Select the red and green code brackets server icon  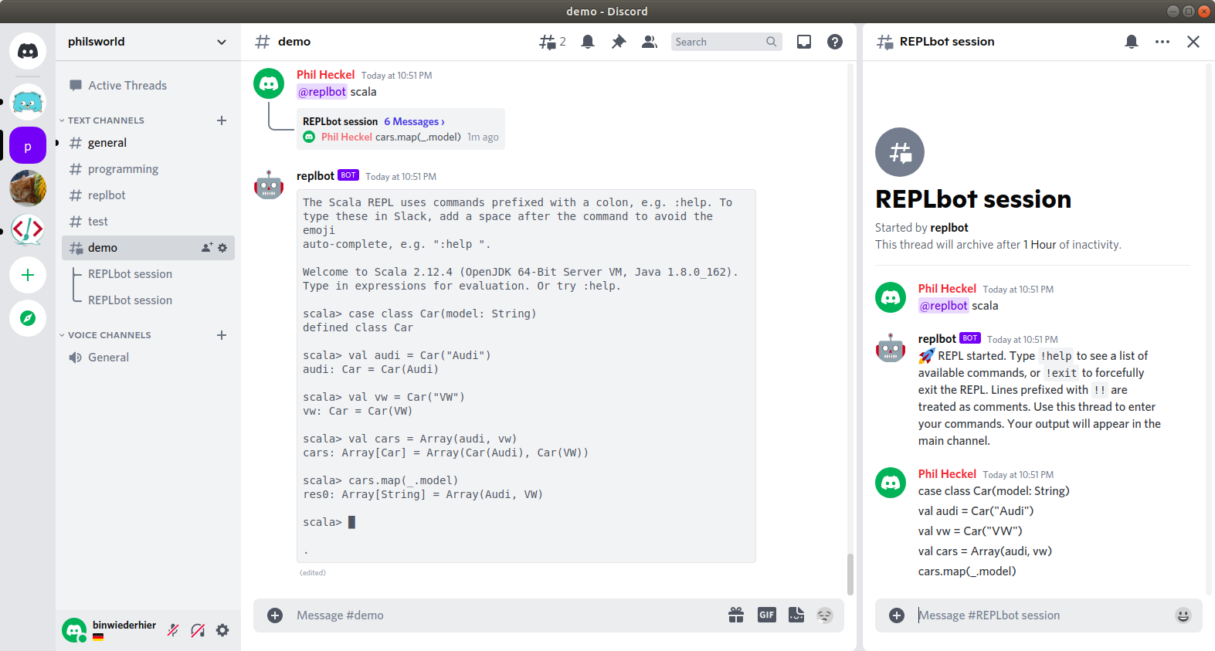coord(28,229)
